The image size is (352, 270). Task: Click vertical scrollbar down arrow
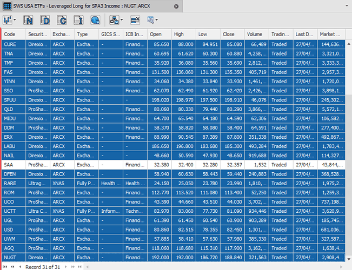pos(349,259)
